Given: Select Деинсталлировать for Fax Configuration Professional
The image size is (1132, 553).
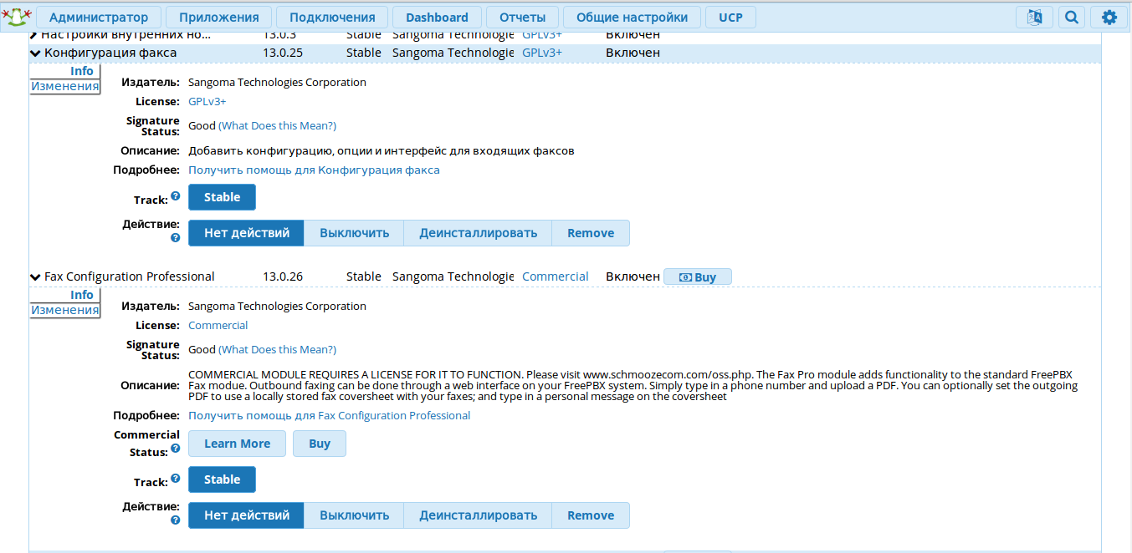Looking at the screenshot, I should pos(478,515).
